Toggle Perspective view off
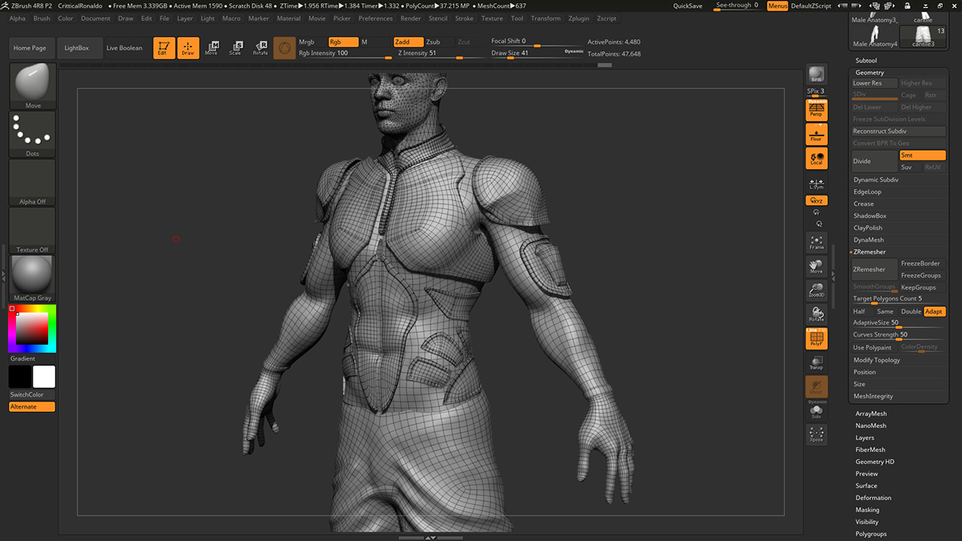 pos(816,110)
